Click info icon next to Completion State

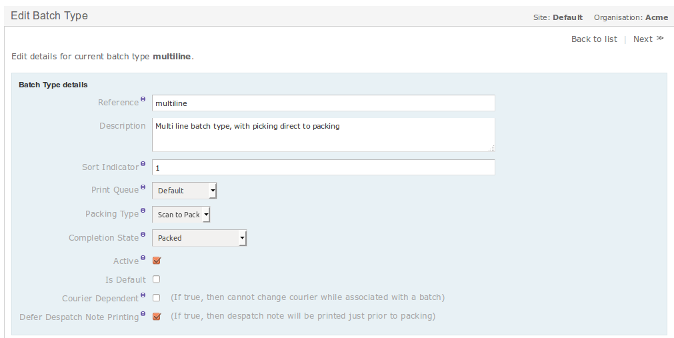(143, 235)
